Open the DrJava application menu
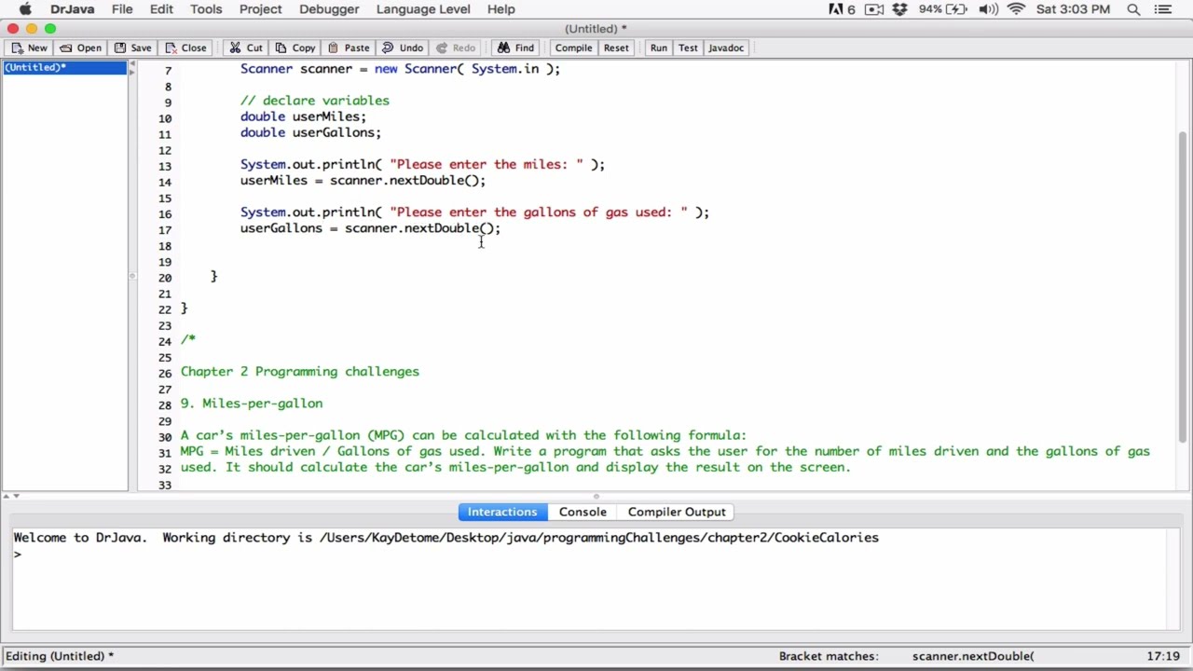Screen dimensions: 1193x671 click(72, 9)
